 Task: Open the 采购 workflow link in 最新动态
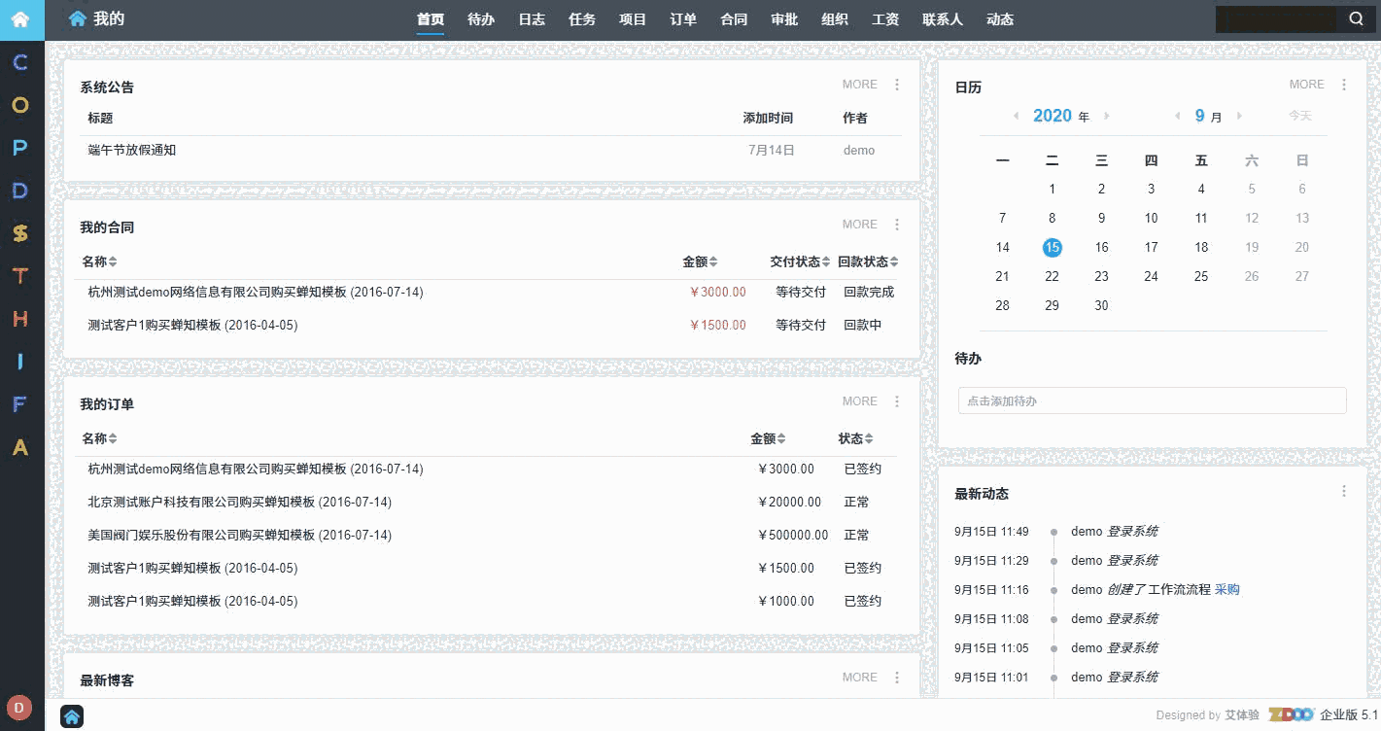pos(1226,589)
